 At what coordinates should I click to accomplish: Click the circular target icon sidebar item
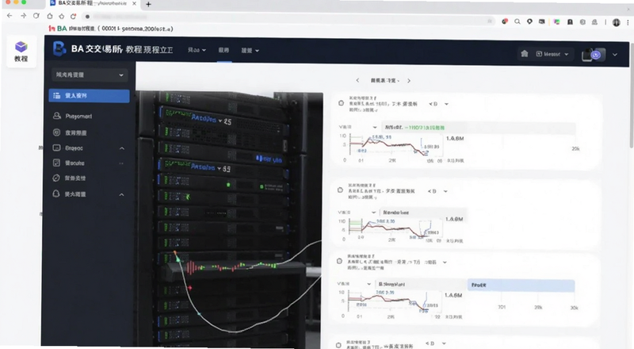pos(56,132)
